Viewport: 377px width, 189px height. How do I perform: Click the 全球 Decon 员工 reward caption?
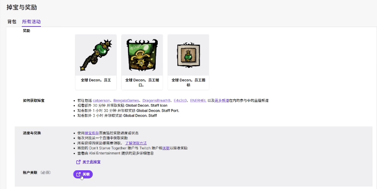(96, 80)
